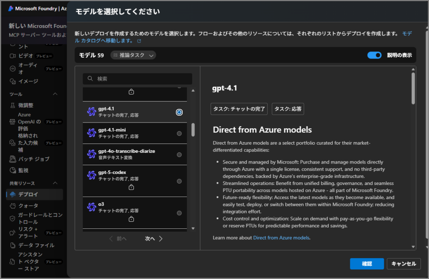Image resolution: width=429 pixels, height=279 pixels.
Task: Click the o3 model icon
Action: pyautogui.click(x=91, y=207)
